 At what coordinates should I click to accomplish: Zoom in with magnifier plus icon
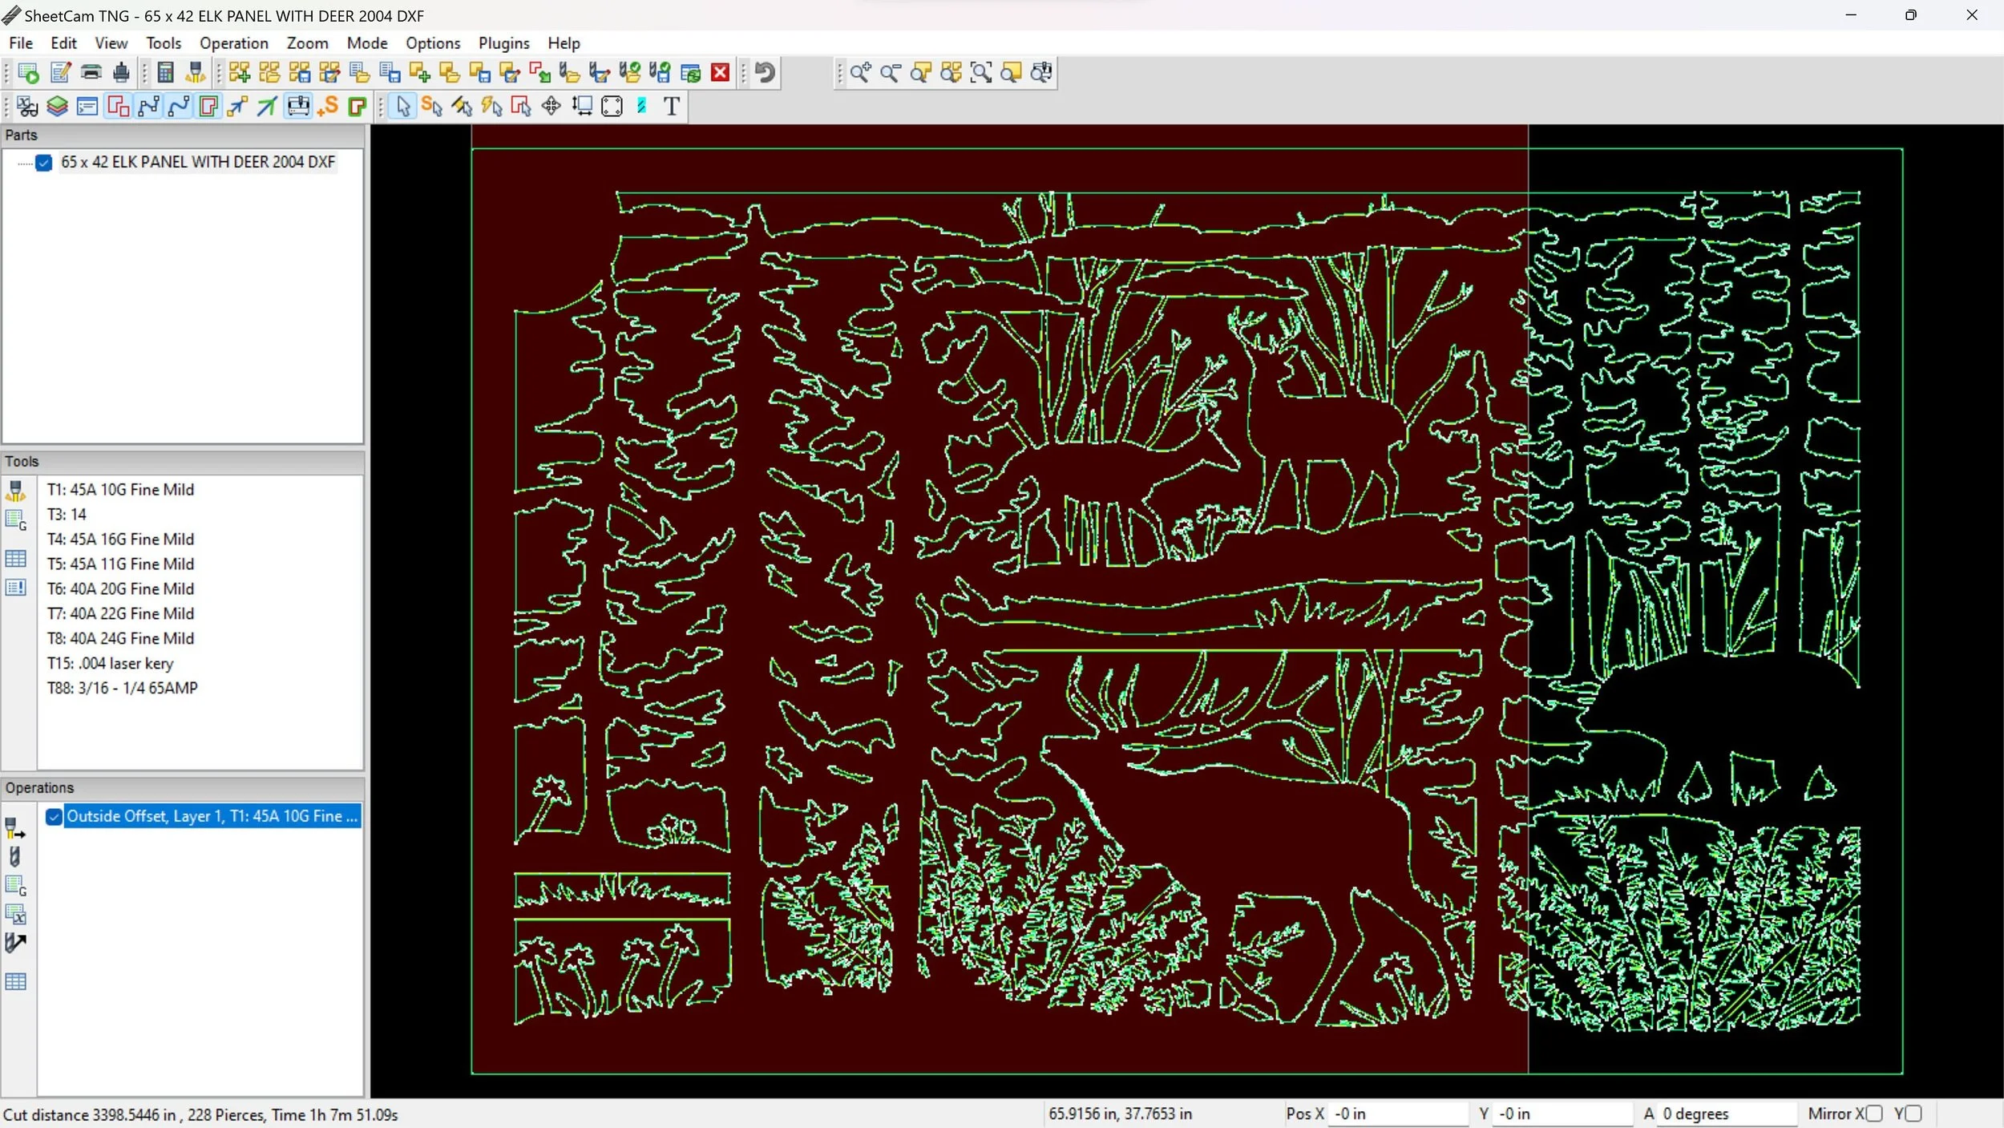[x=860, y=73]
